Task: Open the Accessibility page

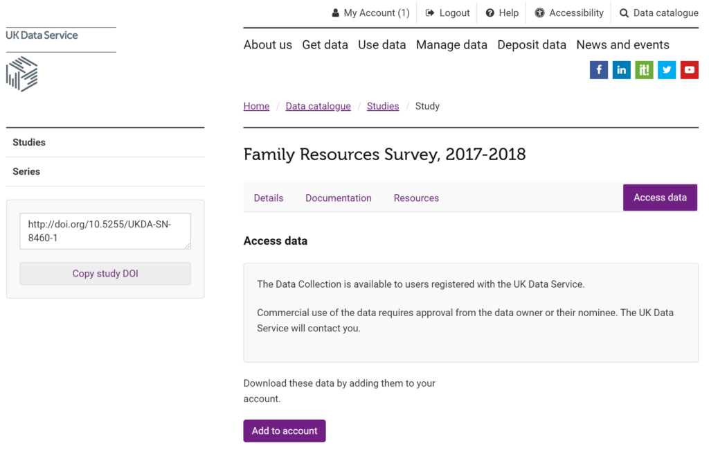Action: coord(569,12)
